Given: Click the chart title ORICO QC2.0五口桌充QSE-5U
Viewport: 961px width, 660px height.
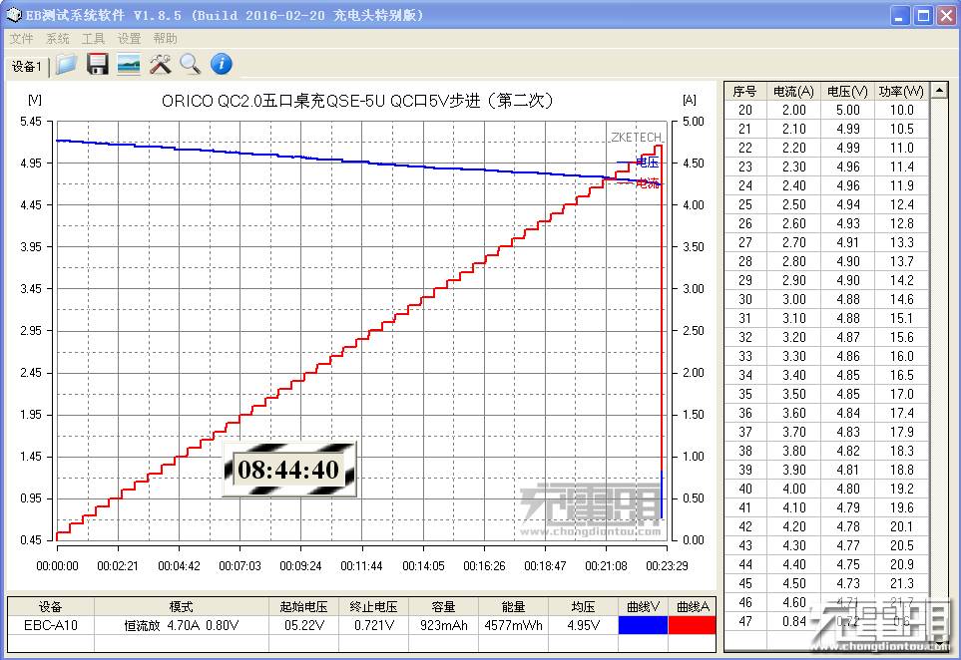Looking at the screenshot, I should [357, 101].
